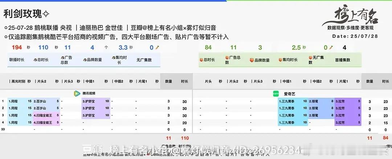Select 2.百岁山 cell in row 1
This screenshot has height=159, width=392.
click(x=46, y=101)
